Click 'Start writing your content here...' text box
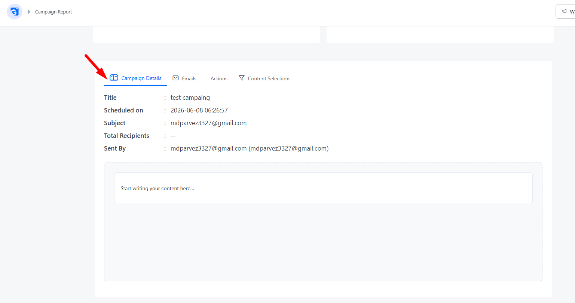The width and height of the screenshot is (575, 303). tap(323, 188)
